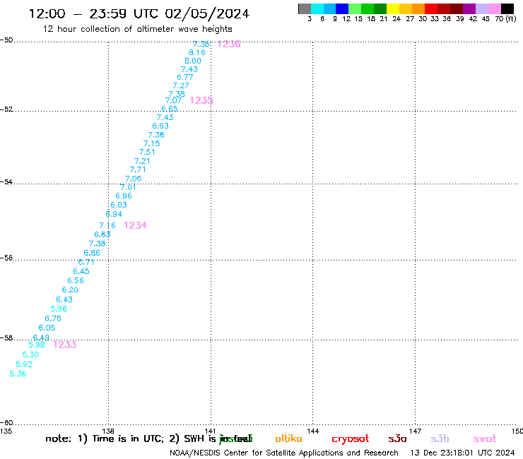Click the black swatch ending the color scale
The image size is (523, 459).
tap(507, 8)
